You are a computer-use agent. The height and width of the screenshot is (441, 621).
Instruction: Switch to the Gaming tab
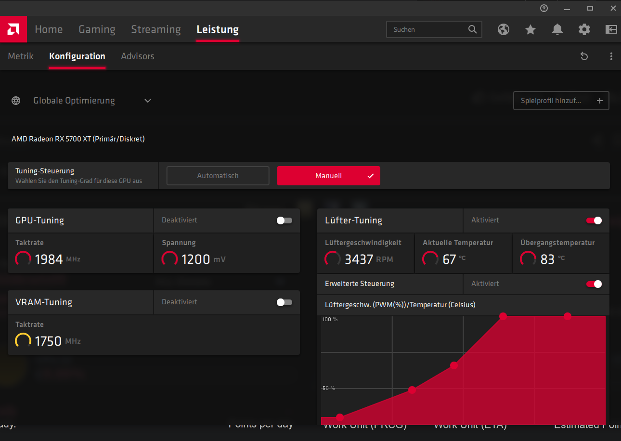(x=97, y=29)
